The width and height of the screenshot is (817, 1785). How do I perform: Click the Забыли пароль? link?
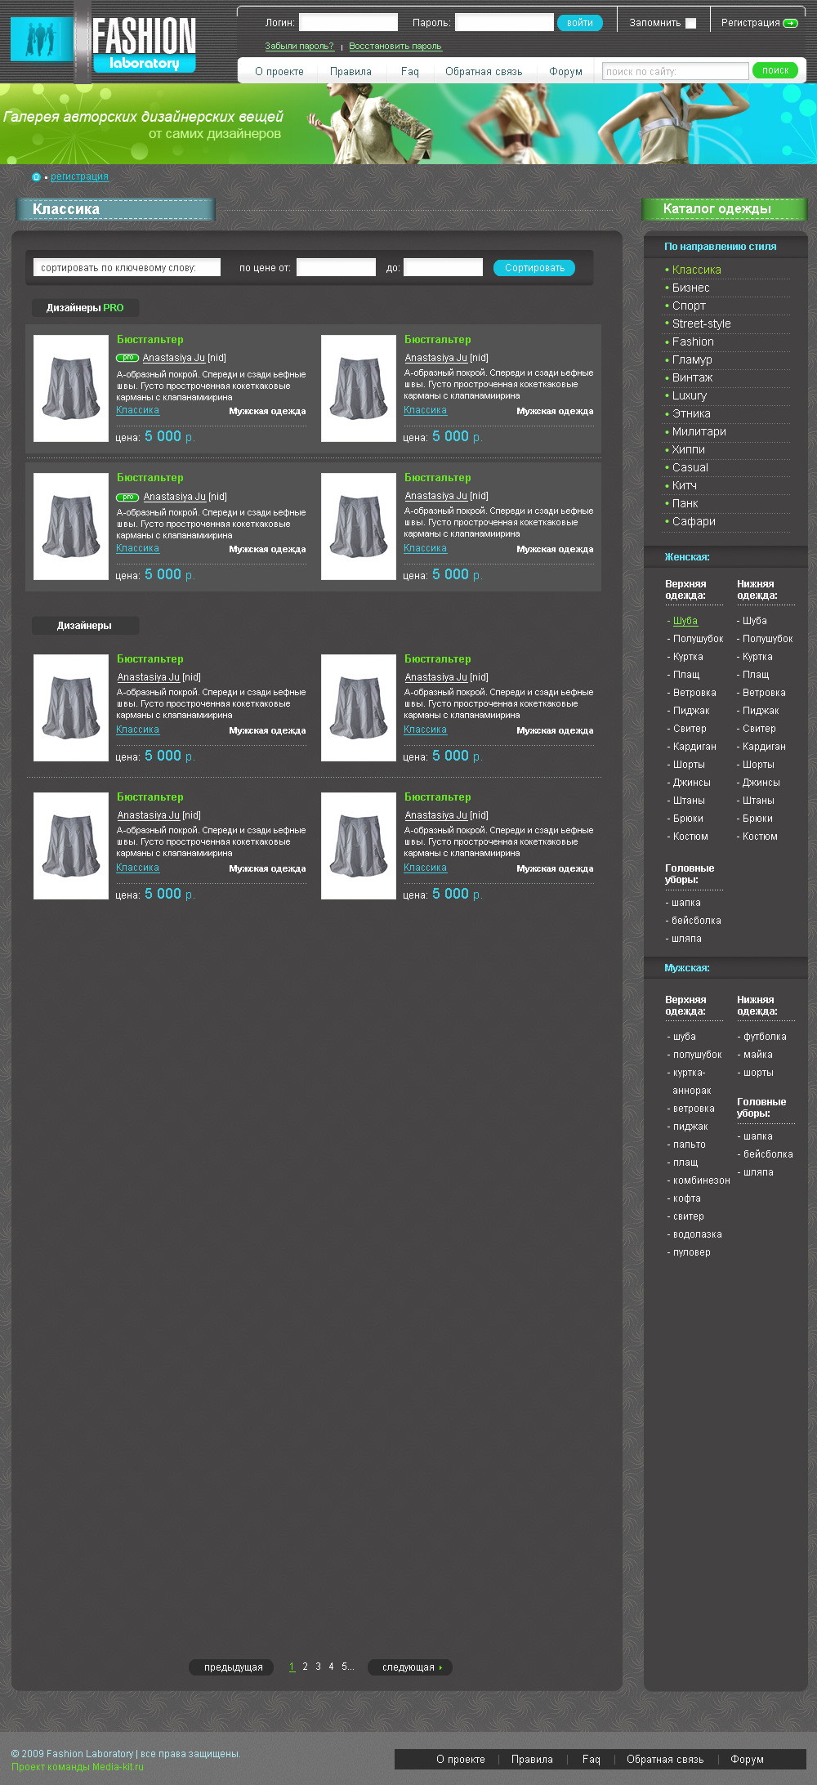299,47
